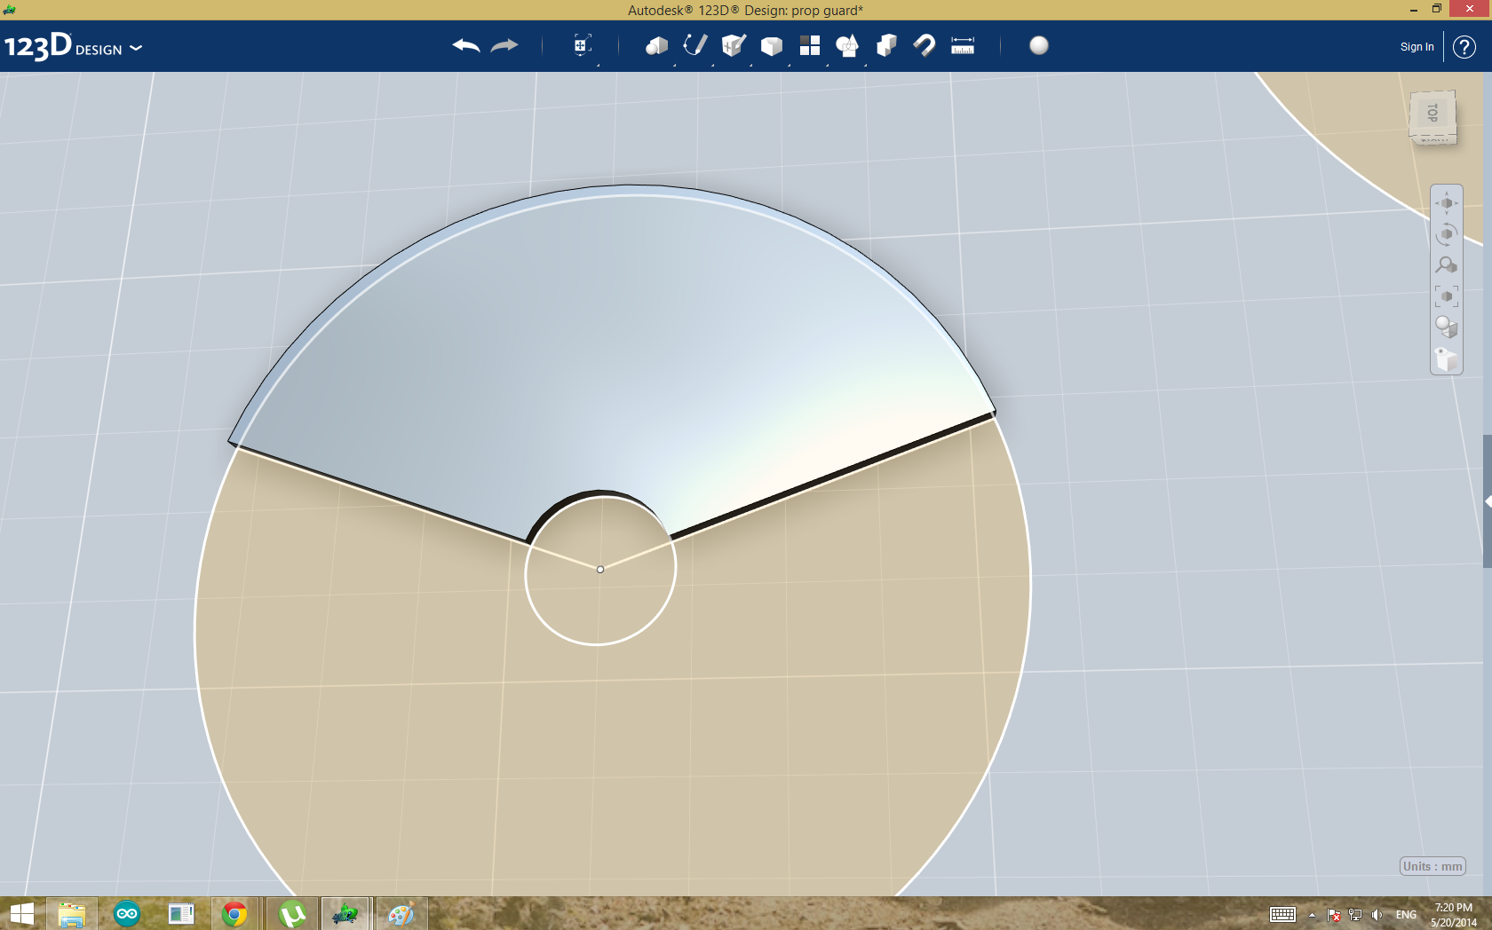Open the Grouping tool menu
Viewport: 1492px width, 930px height.
(847, 46)
